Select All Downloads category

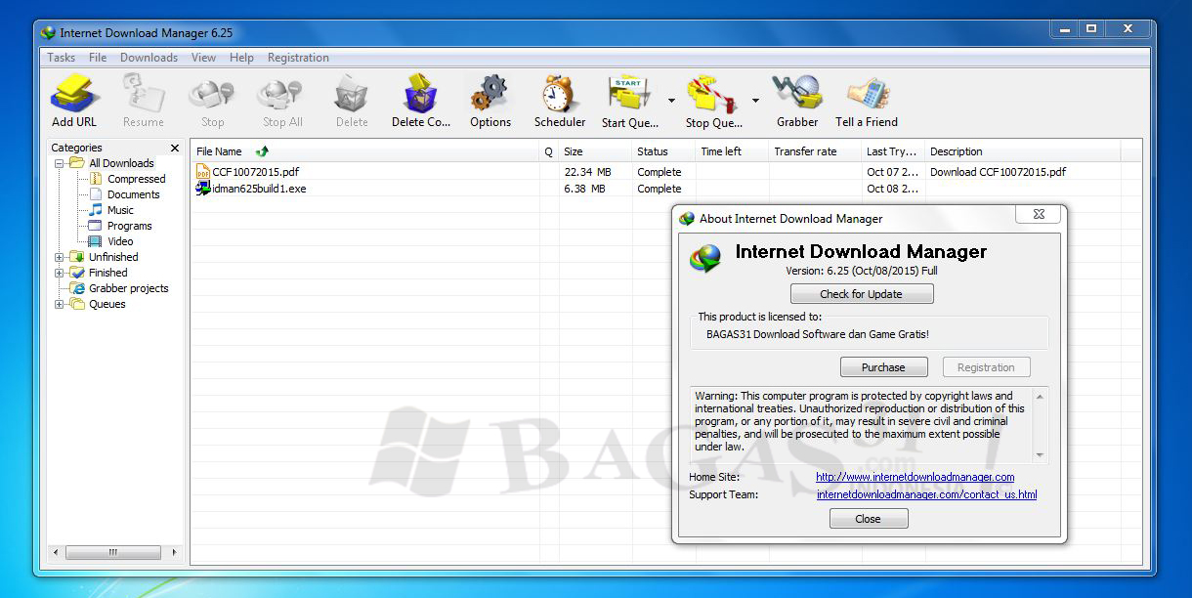(x=121, y=163)
